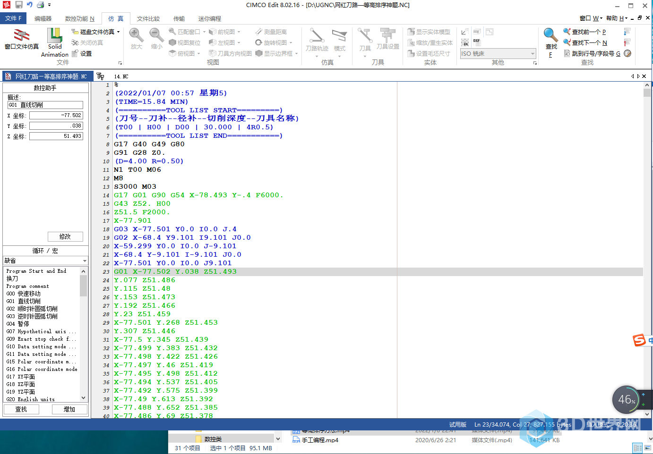Close the active document tab X
This screenshot has height=454, width=653.
point(644,76)
